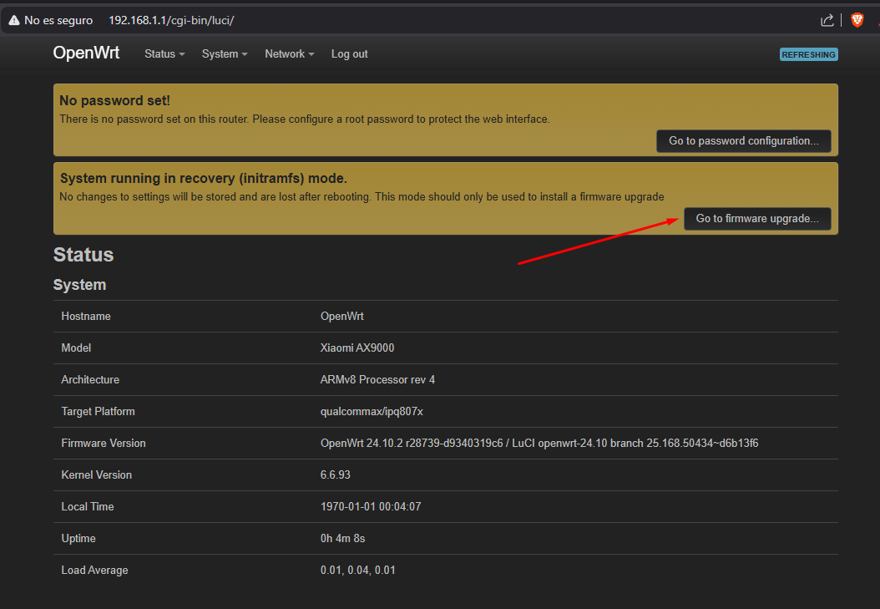Click the Hostname value OpenWrt
The image size is (880, 609).
point(342,316)
